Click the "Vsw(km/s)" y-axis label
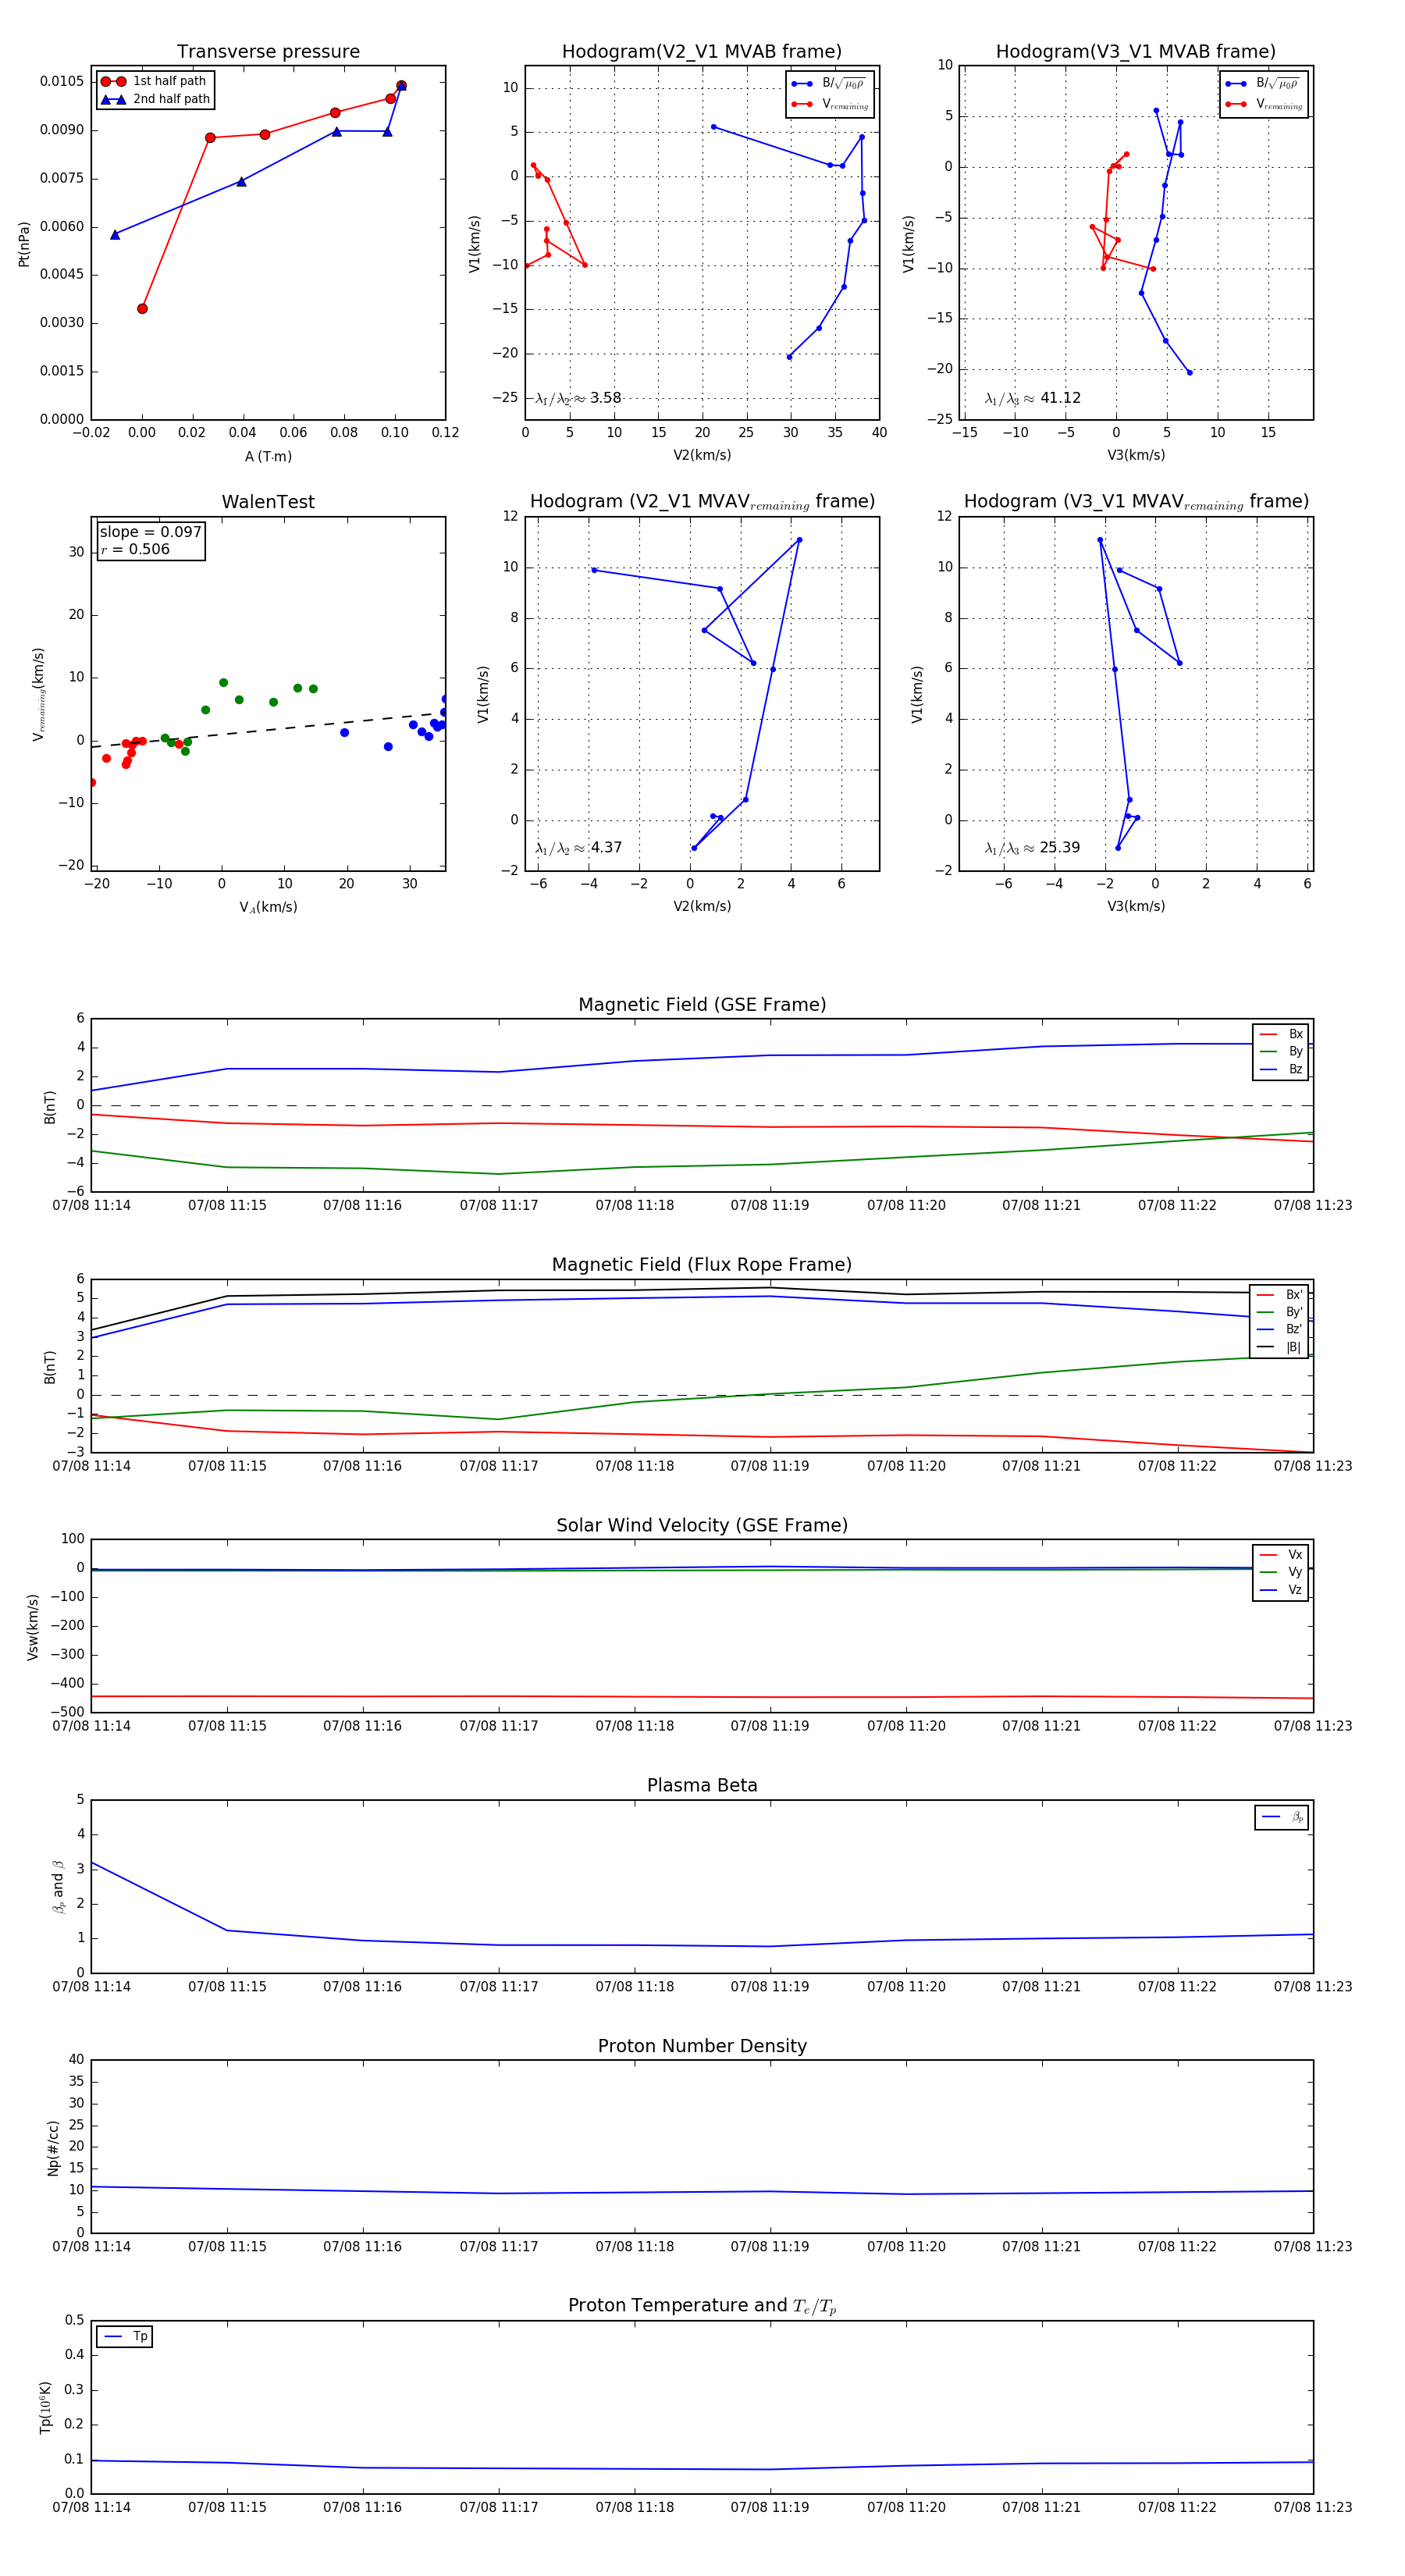 33,1627
